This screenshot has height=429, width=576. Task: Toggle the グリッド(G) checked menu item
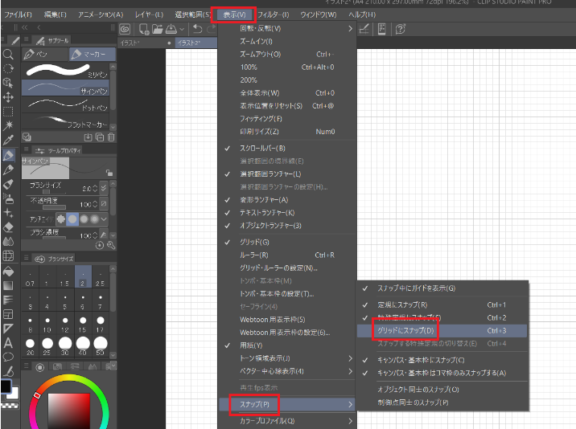pos(254,242)
